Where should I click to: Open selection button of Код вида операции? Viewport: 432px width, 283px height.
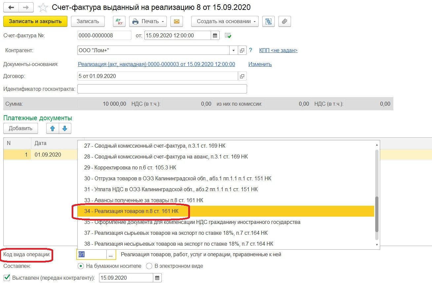click(111, 255)
